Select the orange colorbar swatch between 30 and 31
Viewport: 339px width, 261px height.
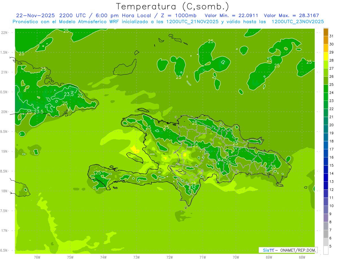coord(326,40)
